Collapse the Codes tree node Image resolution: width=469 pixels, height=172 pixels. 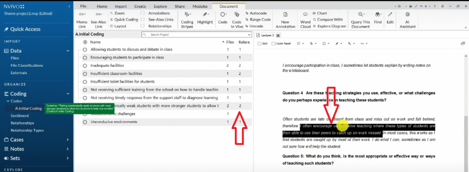coord(8,101)
